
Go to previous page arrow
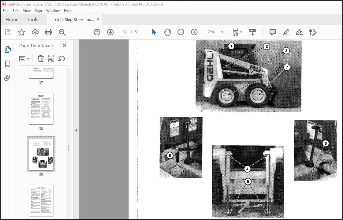pyautogui.click(x=97, y=32)
